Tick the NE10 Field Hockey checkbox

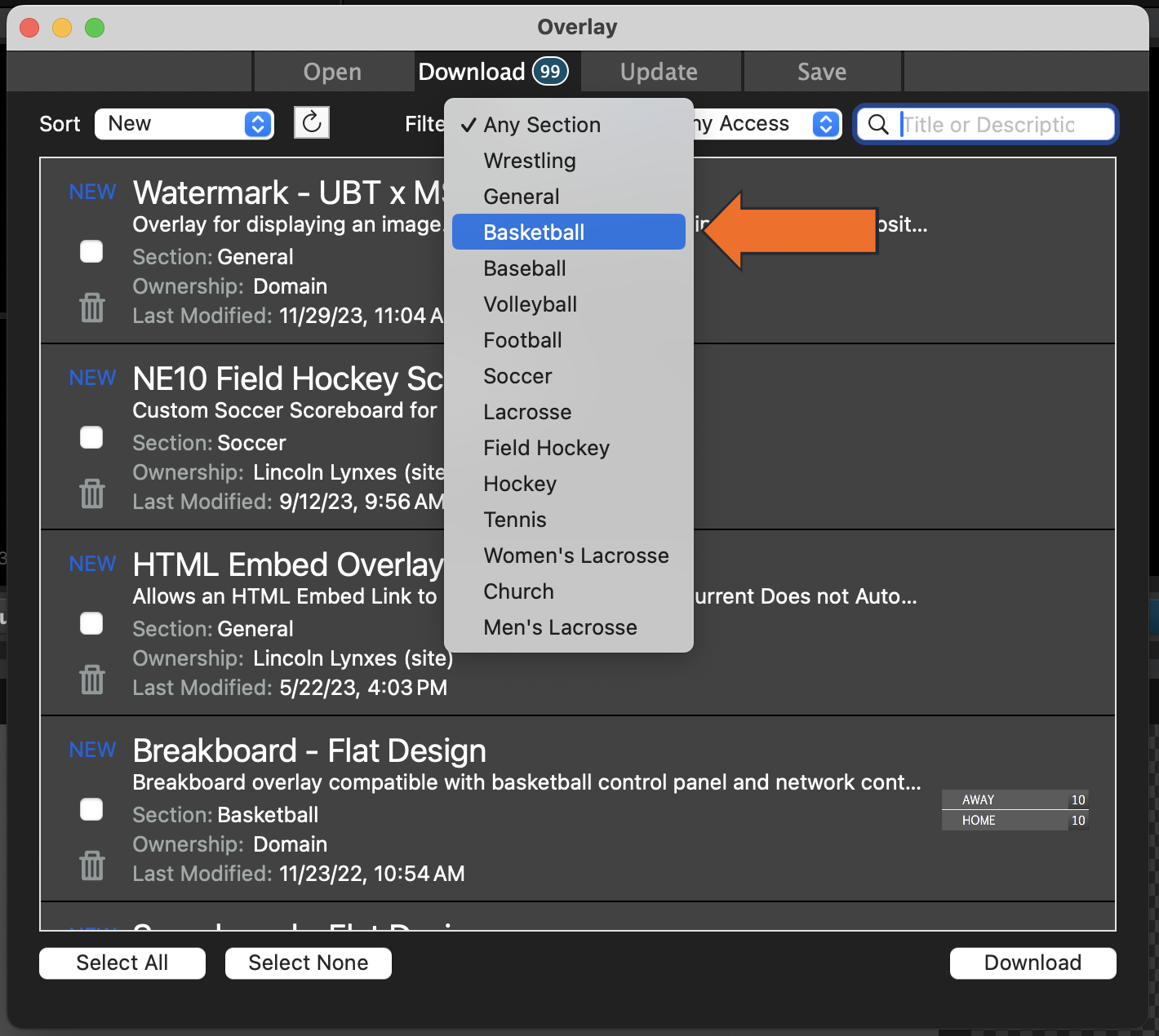(91, 437)
